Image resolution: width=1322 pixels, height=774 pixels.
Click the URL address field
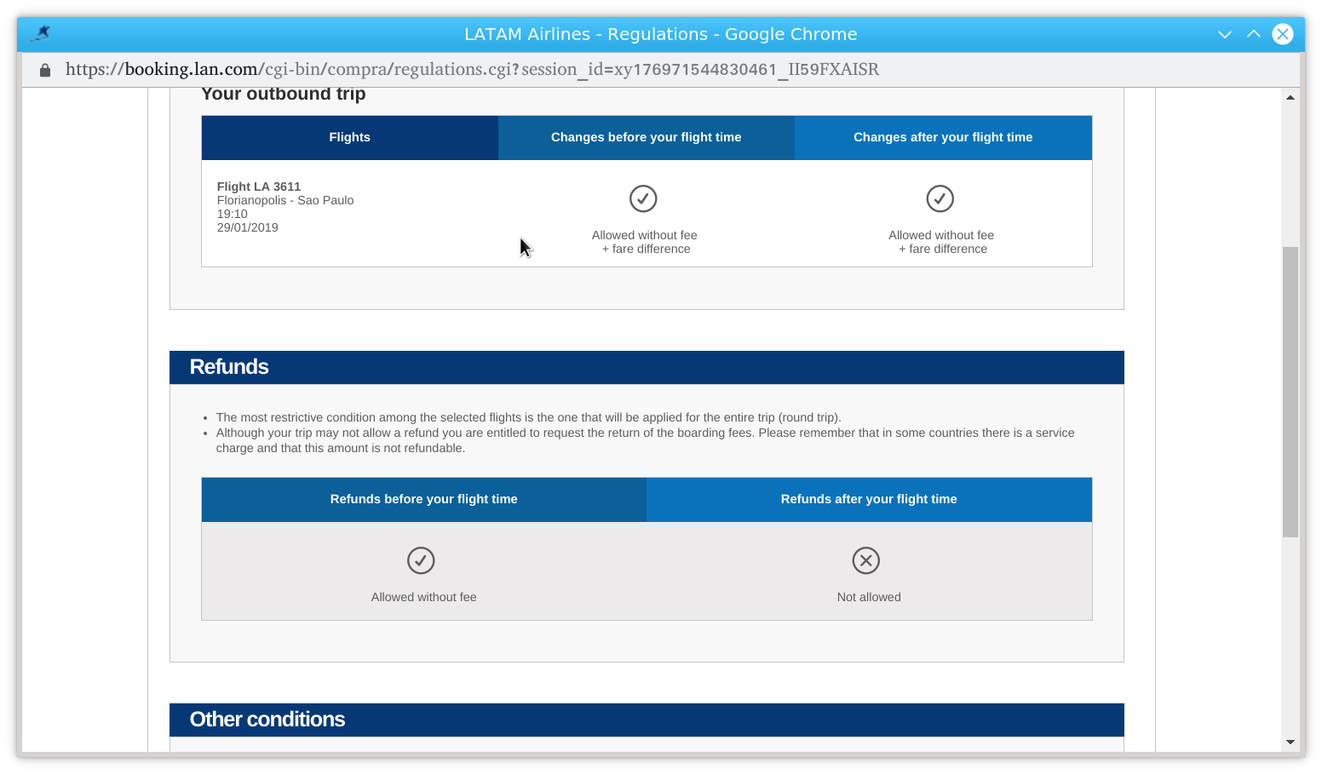[472, 70]
